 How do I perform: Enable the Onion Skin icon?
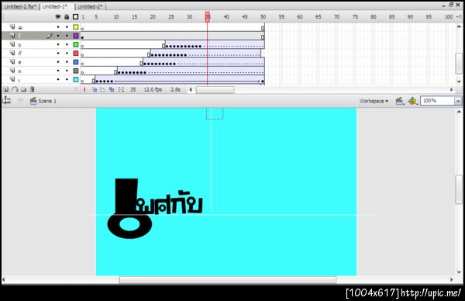tap(95, 89)
